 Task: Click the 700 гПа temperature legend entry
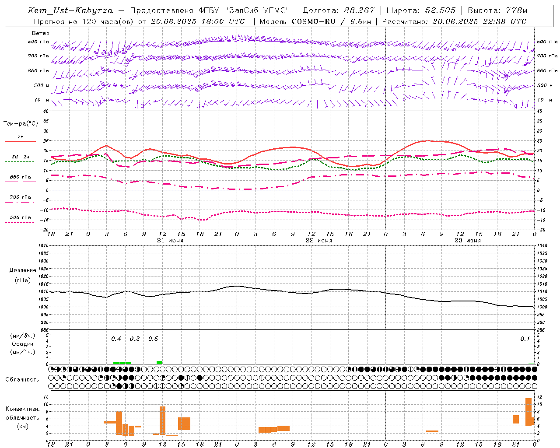tap(20, 197)
